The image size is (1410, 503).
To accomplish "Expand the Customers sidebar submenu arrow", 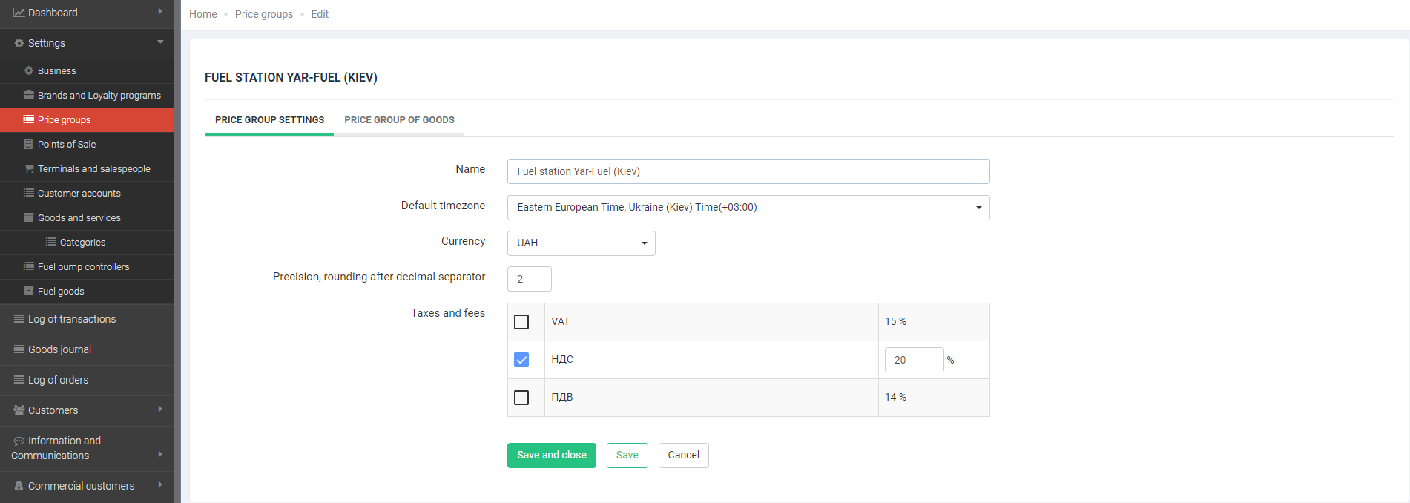I will tap(159, 410).
